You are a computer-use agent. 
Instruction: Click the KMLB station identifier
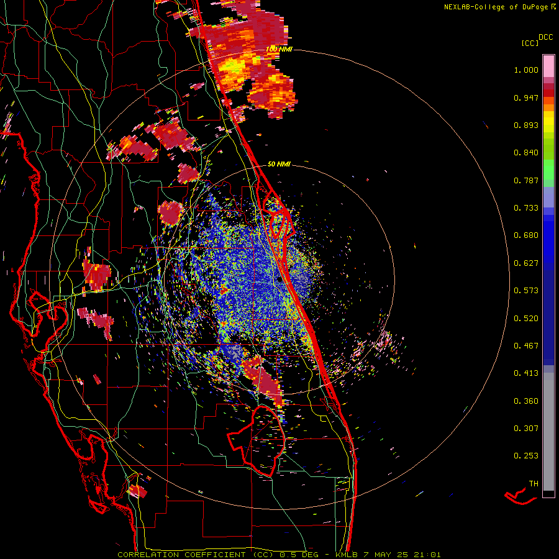[346, 555]
